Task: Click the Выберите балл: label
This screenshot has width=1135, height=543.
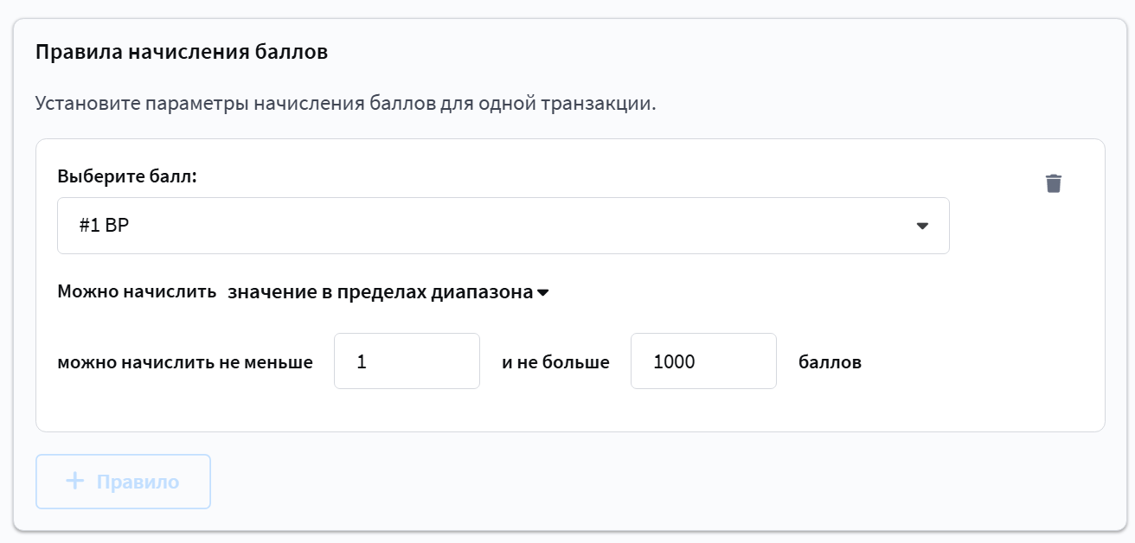Action: [127, 176]
